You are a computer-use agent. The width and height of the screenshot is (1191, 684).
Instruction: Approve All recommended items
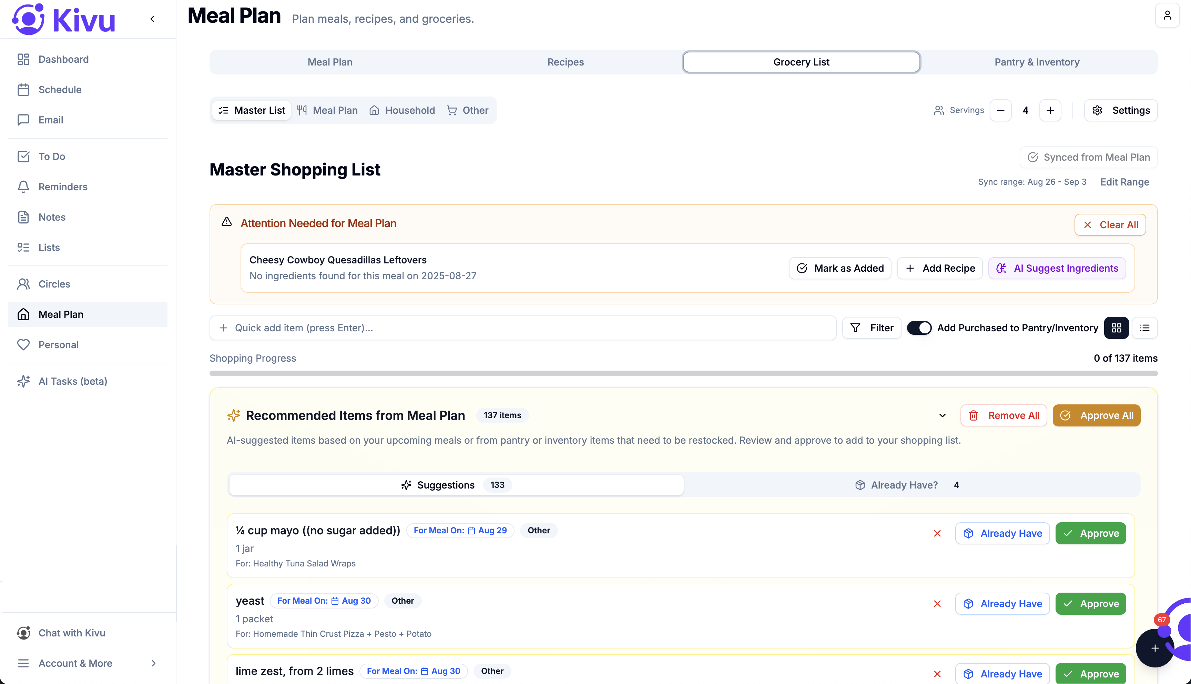[x=1096, y=415]
